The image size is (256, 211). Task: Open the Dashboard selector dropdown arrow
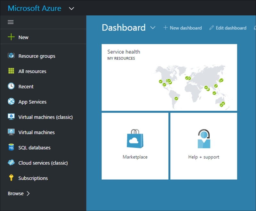click(x=153, y=28)
